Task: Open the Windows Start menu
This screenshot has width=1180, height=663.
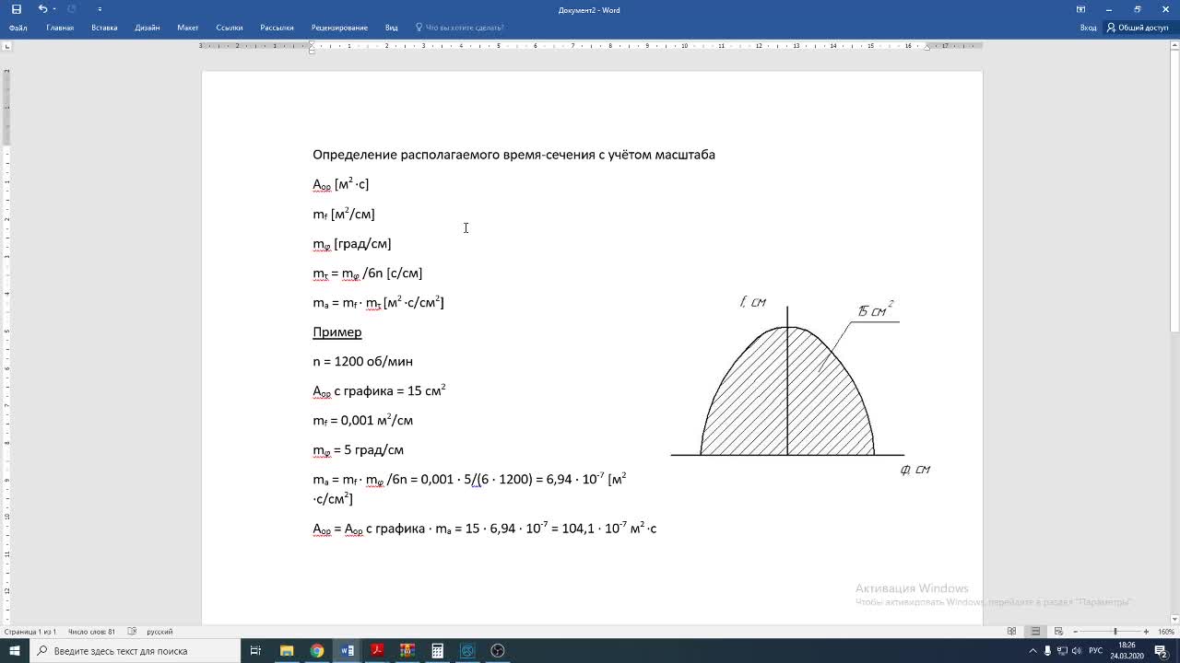Action: [15, 651]
